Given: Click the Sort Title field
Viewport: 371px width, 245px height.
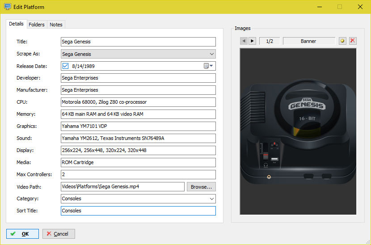Looking at the screenshot, I should [x=138, y=211].
